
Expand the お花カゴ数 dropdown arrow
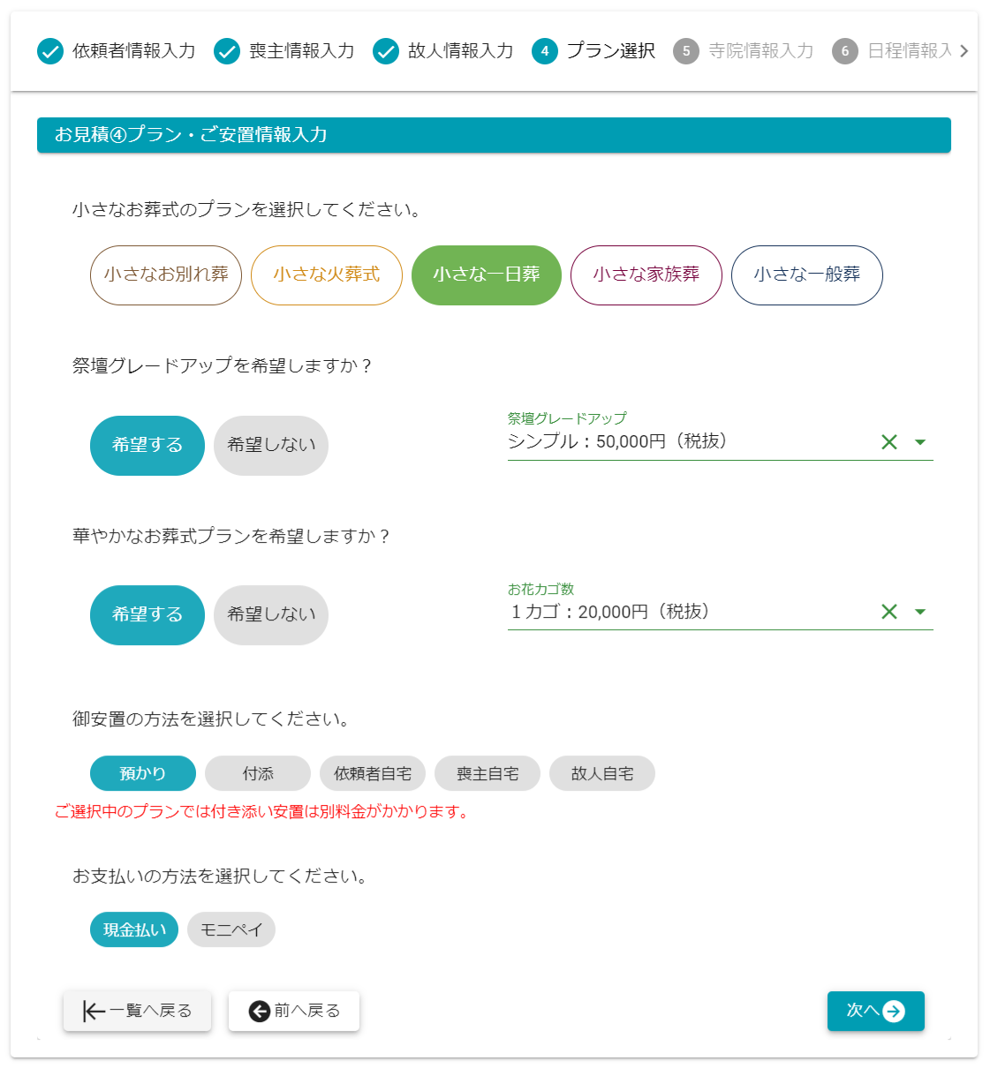[920, 612]
